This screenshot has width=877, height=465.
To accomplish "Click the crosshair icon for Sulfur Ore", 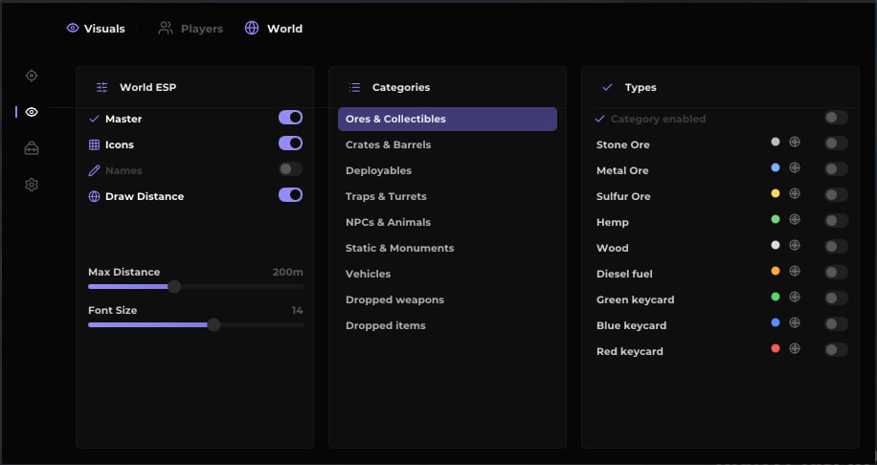I will click(x=795, y=193).
